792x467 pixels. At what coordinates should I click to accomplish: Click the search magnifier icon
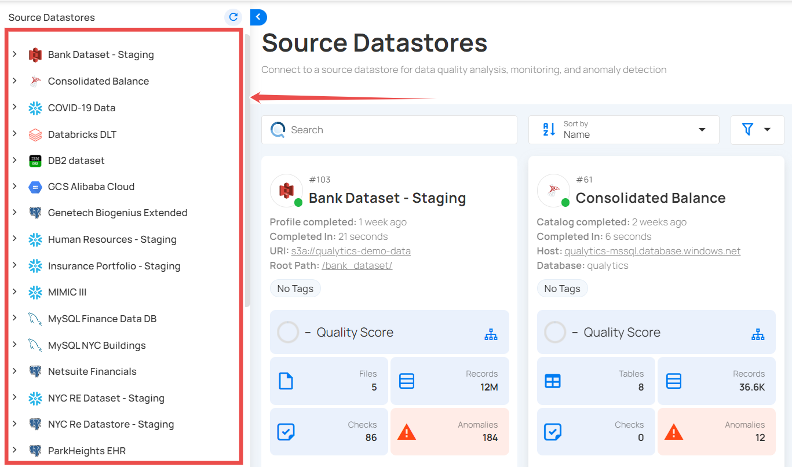[x=278, y=130]
